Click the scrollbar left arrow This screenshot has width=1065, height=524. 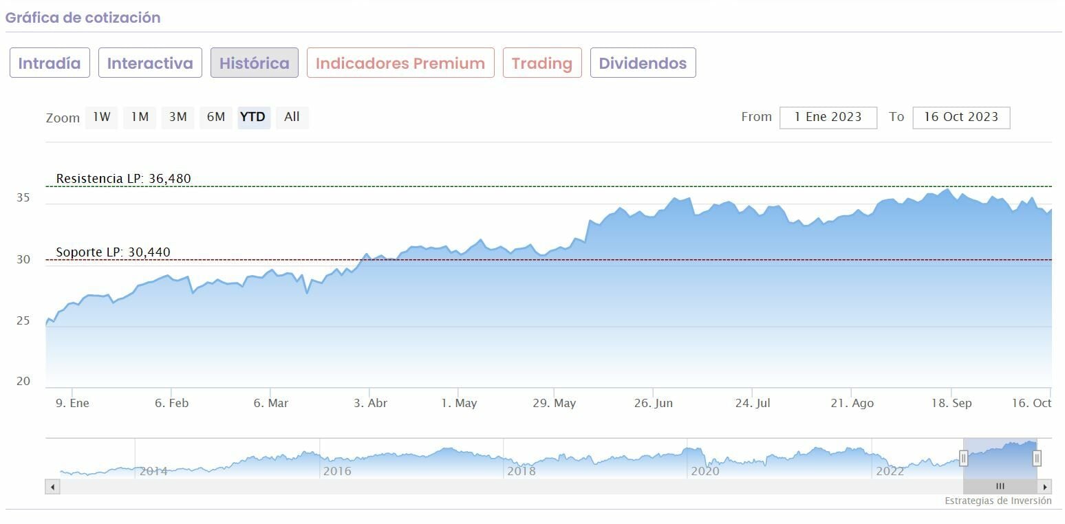(x=52, y=487)
